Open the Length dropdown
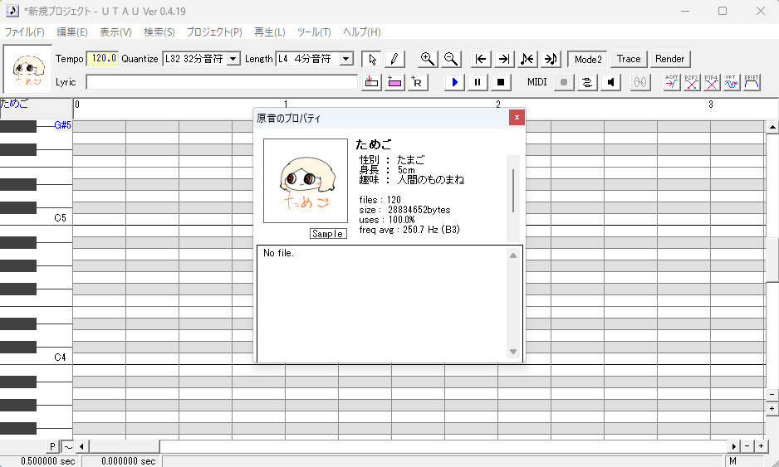Image resolution: width=779 pixels, height=467 pixels. (346, 59)
